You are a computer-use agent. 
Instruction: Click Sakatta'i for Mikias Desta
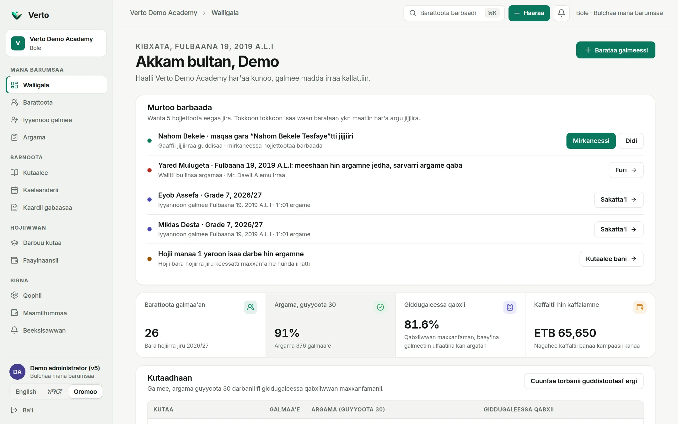tap(618, 229)
